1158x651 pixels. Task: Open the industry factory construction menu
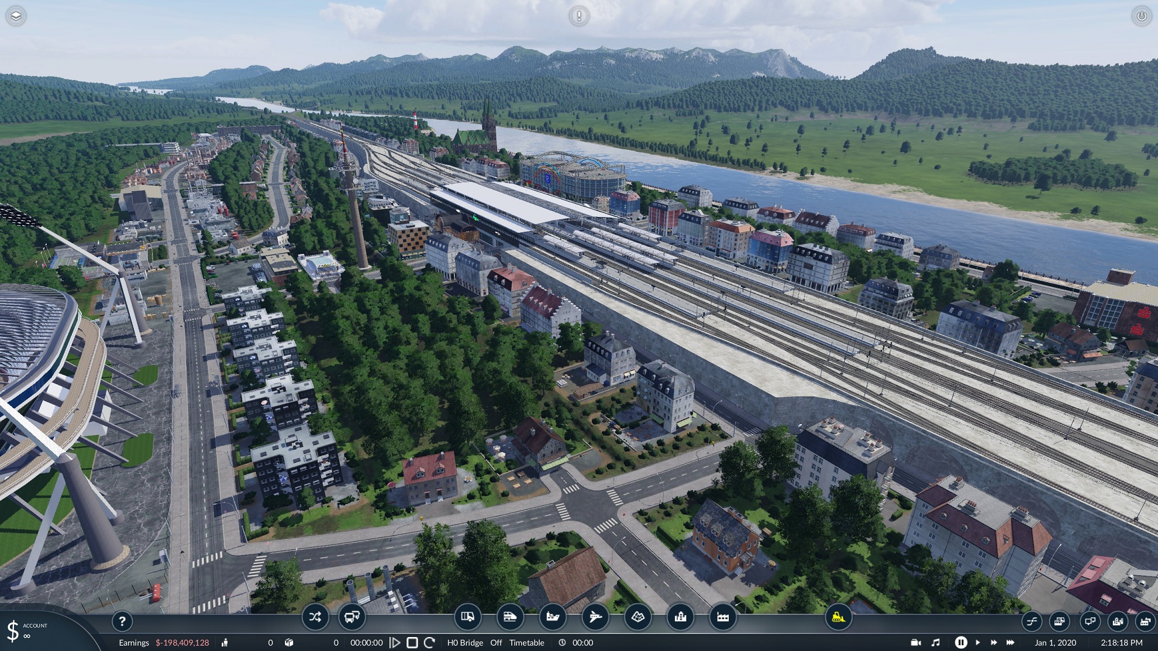pyautogui.click(x=723, y=617)
